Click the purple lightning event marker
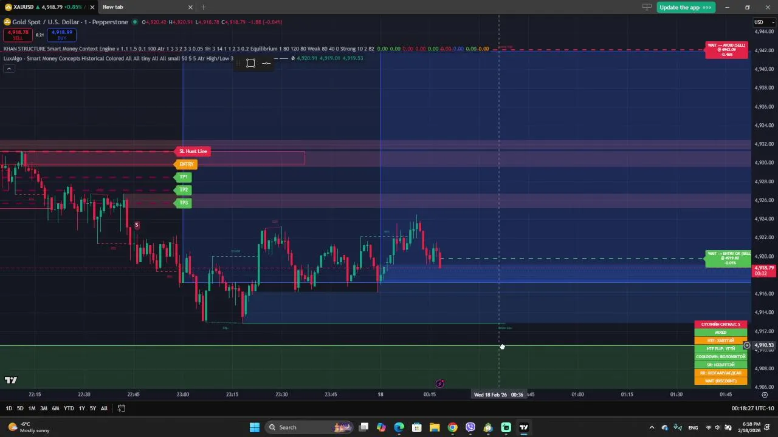 point(439,384)
